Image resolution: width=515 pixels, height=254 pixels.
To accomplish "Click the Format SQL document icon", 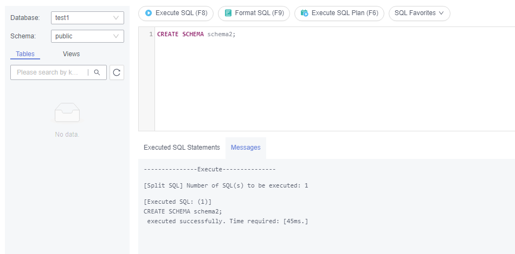I will tap(228, 13).
